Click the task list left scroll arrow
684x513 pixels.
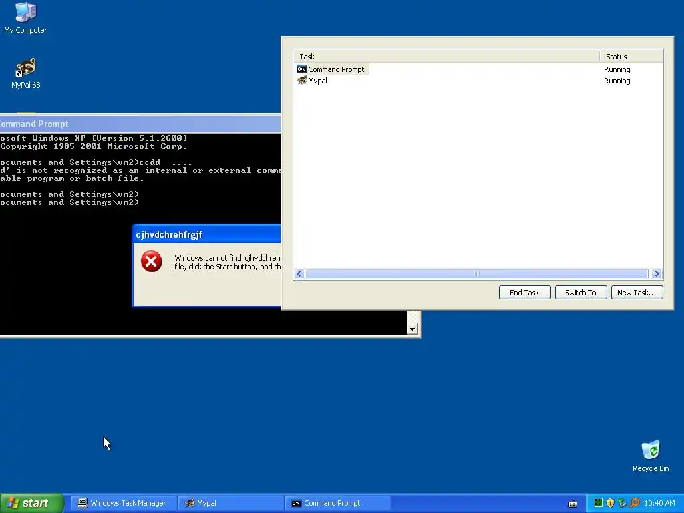click(299, 273)
